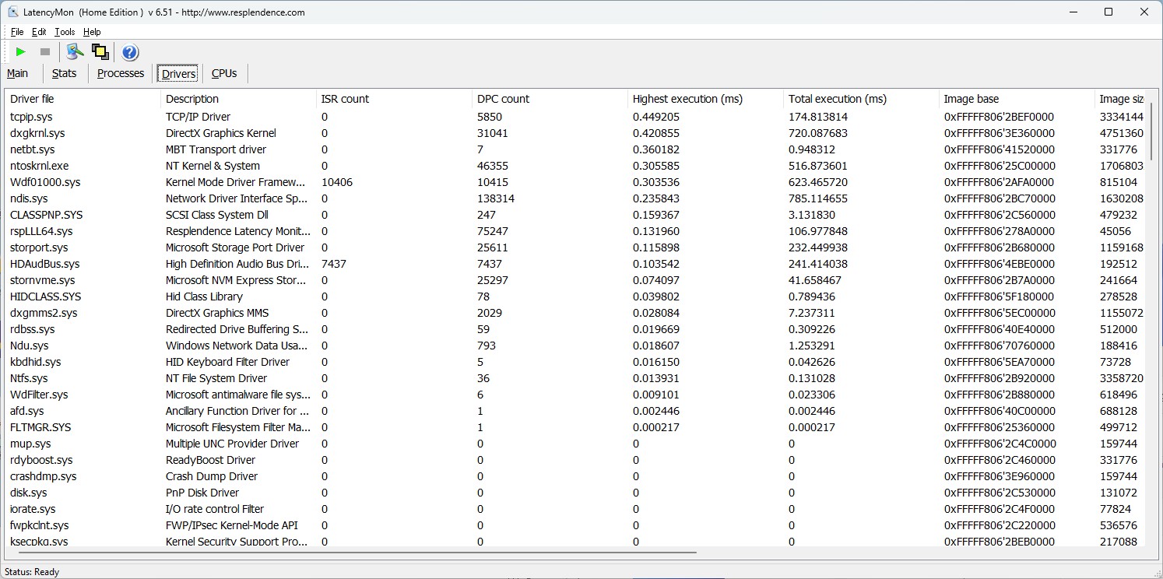The height and width of the screenshot is (579, 1163).
Task: Sort by Description column header
Action: [238, 99]
